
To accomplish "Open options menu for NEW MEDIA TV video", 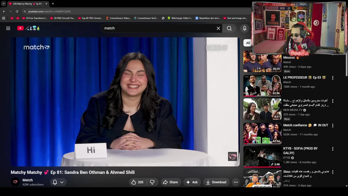I will pos(333,101).
